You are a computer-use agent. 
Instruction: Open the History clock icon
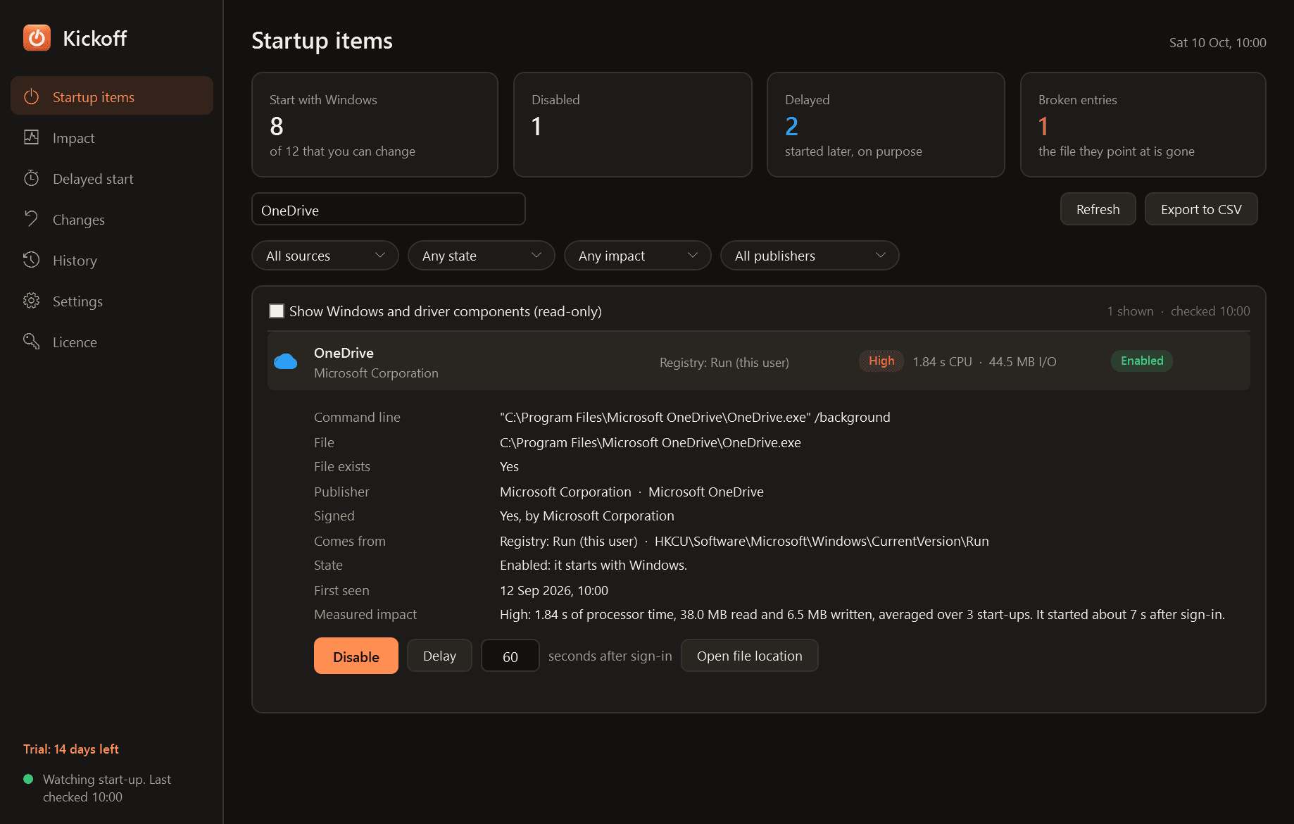click(x=32, y=260)
